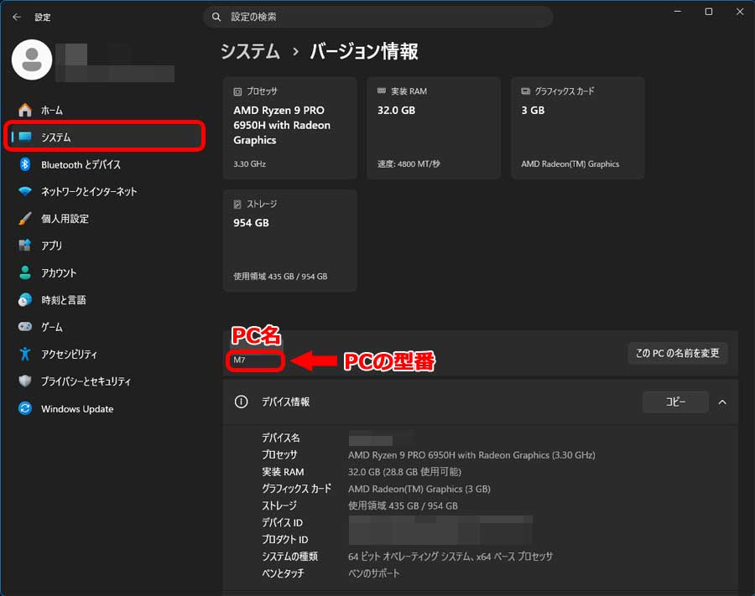Click 速度: 4800 MT/秒 text
The width and height of the screenshot is (755, 596).
pos(409,164)
